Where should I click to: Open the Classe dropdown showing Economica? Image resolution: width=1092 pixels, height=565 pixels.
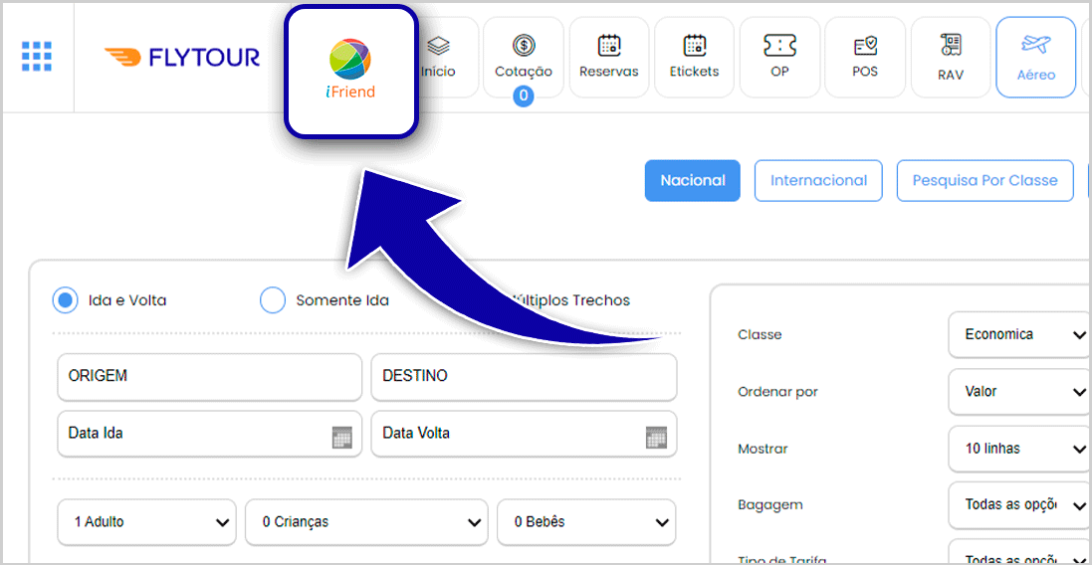pyautogui.click(x=1019, y=334)
